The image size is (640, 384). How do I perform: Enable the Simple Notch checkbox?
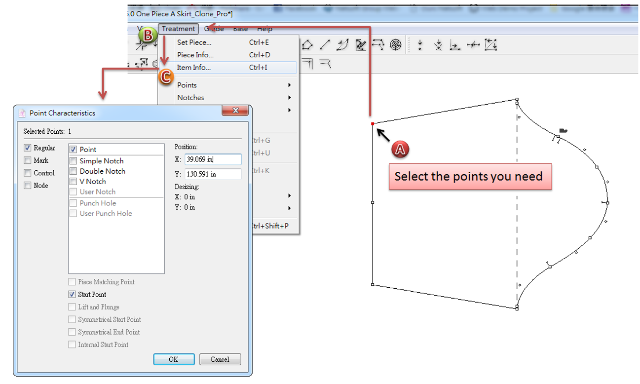tap(74, 161)
